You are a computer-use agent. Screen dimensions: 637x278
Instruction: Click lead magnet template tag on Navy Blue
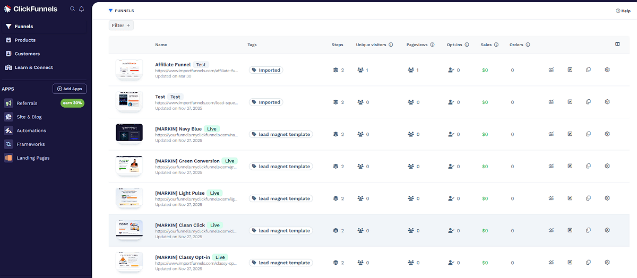pos(281,134)
